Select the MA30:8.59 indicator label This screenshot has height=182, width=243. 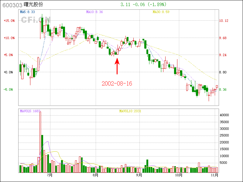[x=161, y=12]
